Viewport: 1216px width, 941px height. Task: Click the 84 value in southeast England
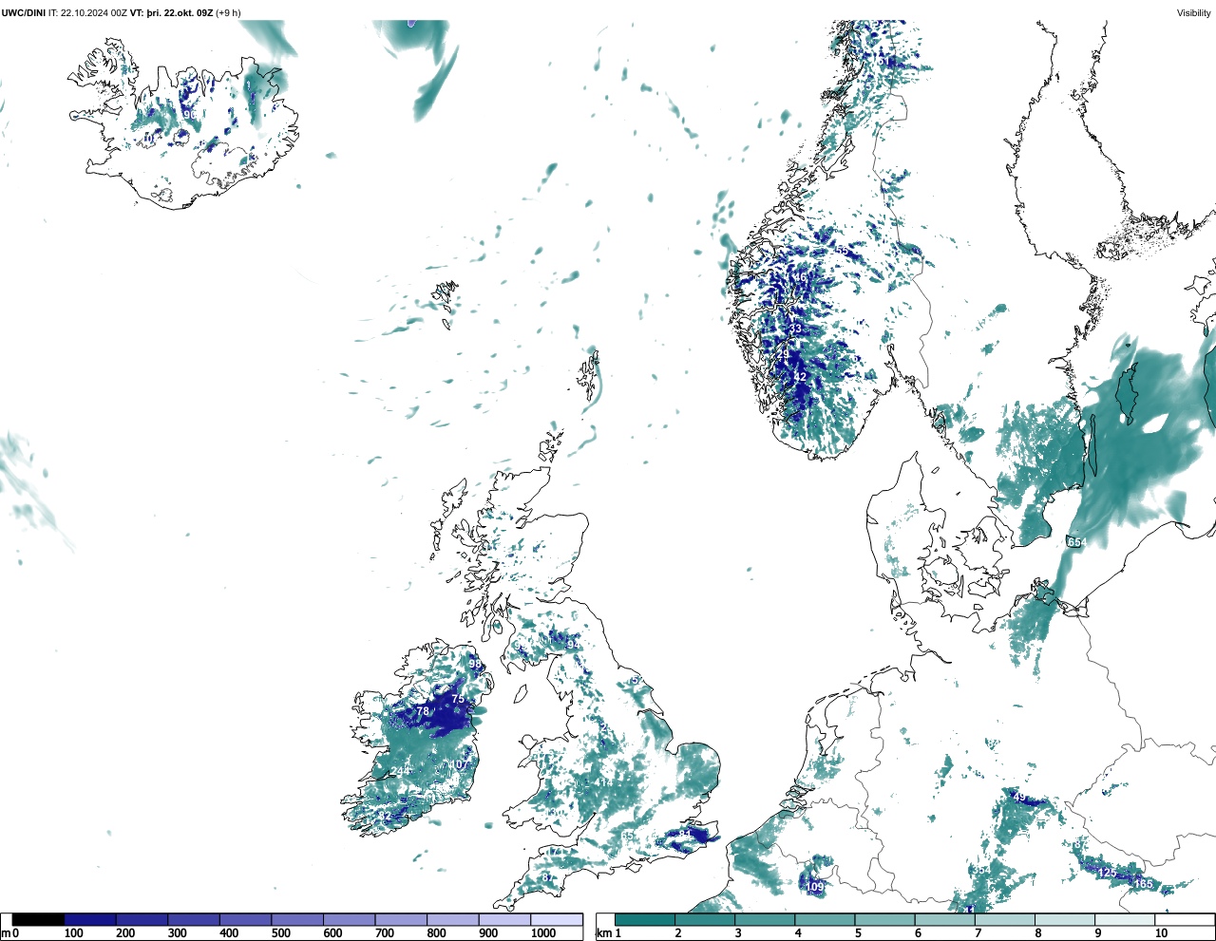685,835
